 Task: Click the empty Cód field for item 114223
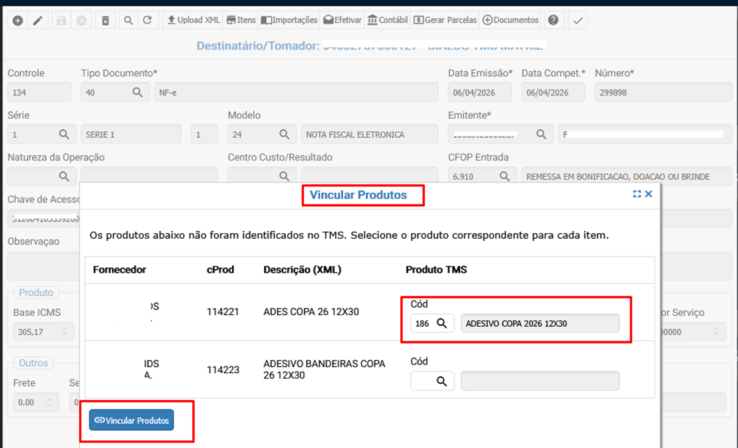[422, 381]
